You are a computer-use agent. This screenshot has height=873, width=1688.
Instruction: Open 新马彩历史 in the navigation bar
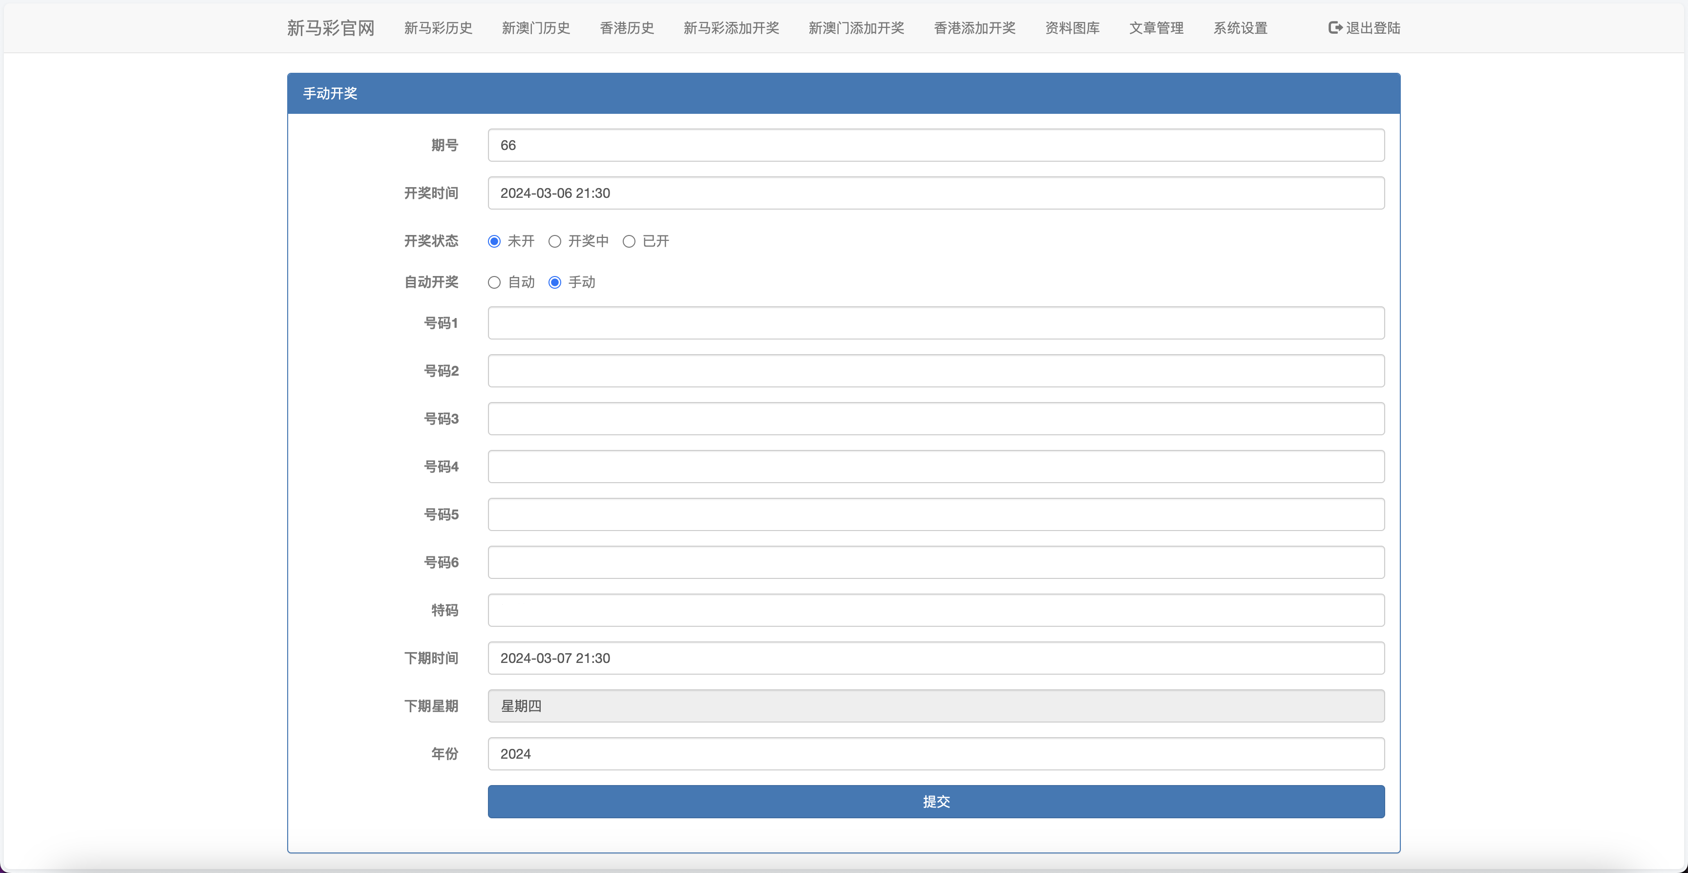pyautogui.click(x=438, y=28)
